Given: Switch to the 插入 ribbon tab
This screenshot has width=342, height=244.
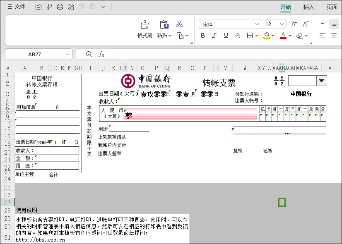Looking at the screenshot, I should pos(308,7).
